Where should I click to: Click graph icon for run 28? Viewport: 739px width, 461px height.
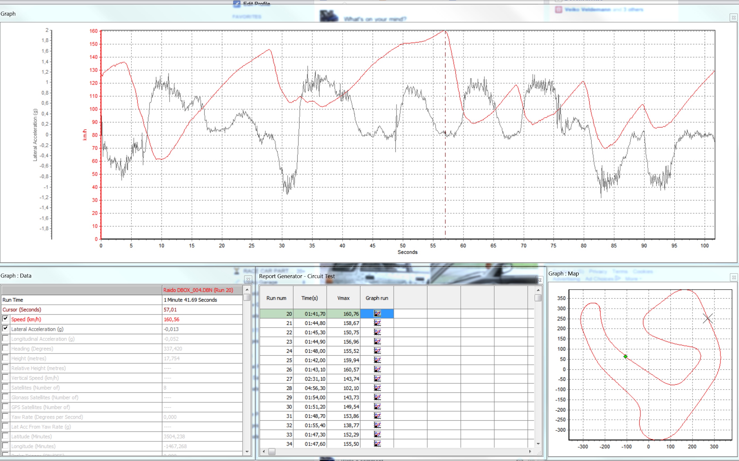click(x=377, y=388)
